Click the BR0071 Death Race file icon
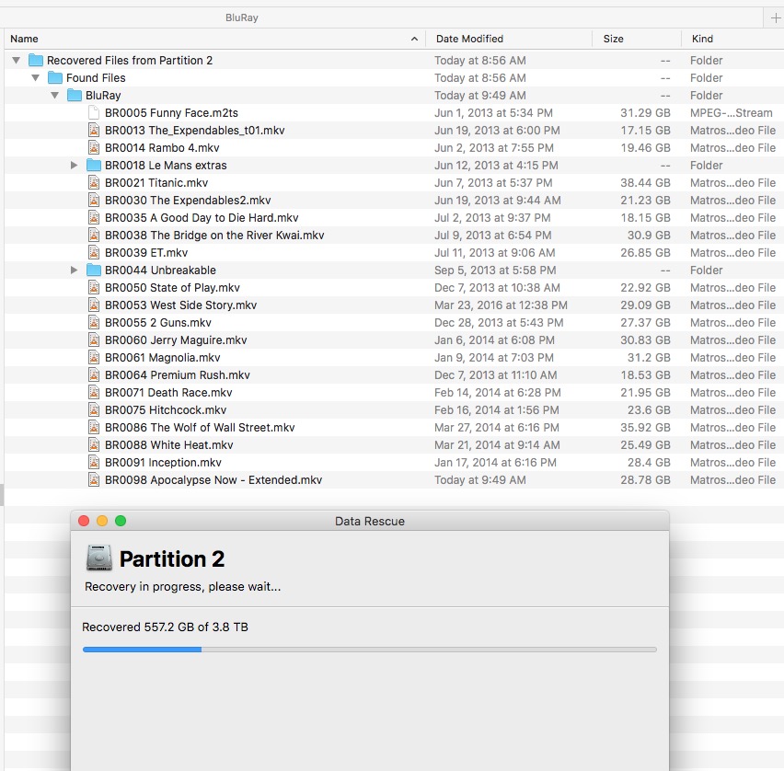Viewport: 784px width, 771px height. coord(94,393)
